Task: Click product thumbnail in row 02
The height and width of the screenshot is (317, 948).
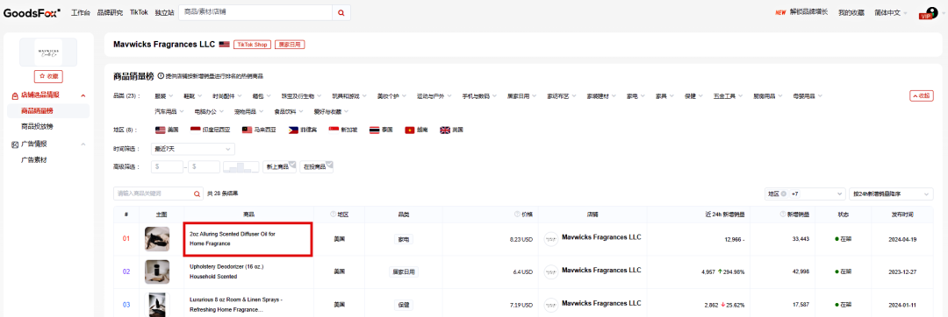Action: (x=156, y=271)
